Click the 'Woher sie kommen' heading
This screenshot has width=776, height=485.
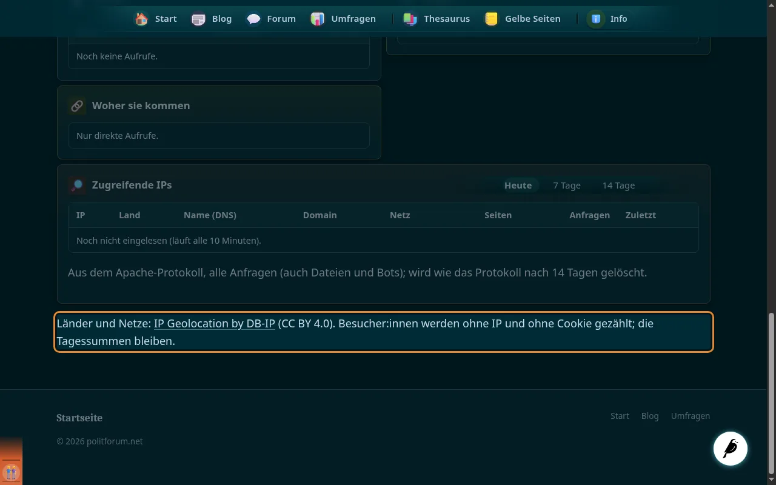[x=141, y=105]
